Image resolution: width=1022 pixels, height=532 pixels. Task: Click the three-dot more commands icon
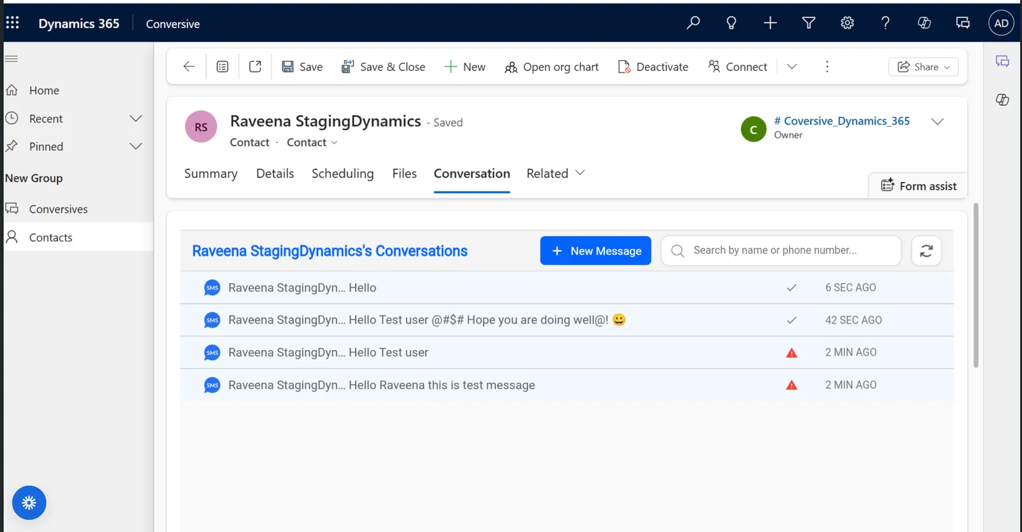[827, 66]
